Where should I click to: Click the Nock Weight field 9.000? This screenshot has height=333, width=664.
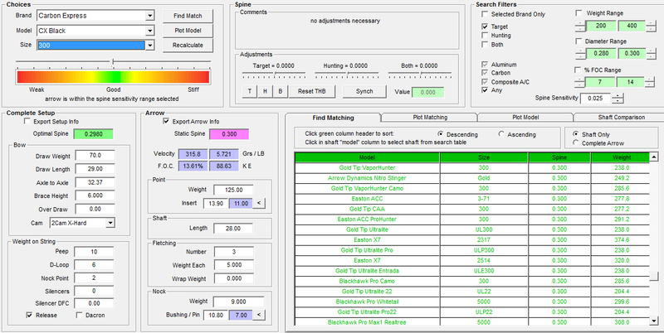[238, 302]
